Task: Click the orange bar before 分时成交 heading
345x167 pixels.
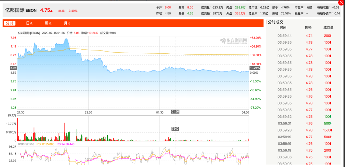Action: coord(266,22)
